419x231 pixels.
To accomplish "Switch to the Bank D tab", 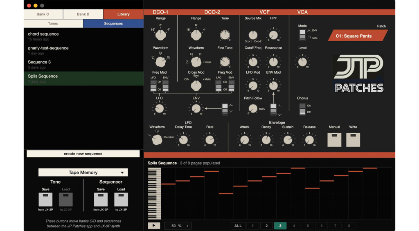I will tap(83, 14).
